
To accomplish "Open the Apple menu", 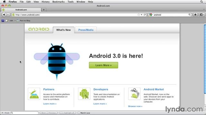I will tap(4, 2).
